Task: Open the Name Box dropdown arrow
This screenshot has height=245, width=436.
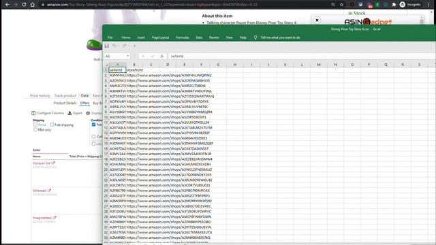Action: 127,56
